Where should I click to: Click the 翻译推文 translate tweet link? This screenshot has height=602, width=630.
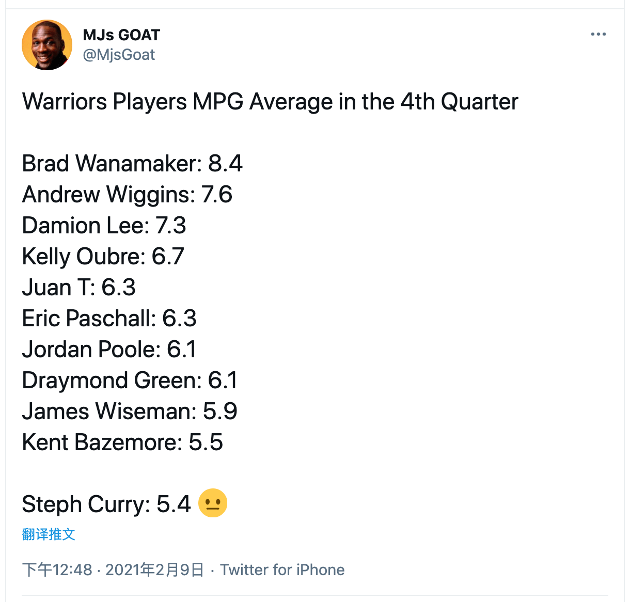pyautogui.click(x=49, y=534)
